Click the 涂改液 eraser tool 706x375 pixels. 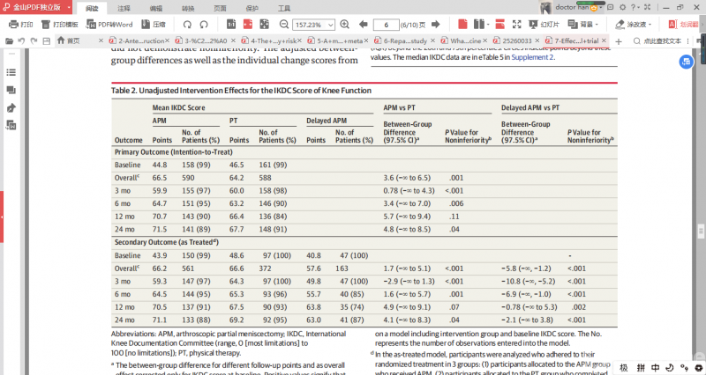(632, 25)
